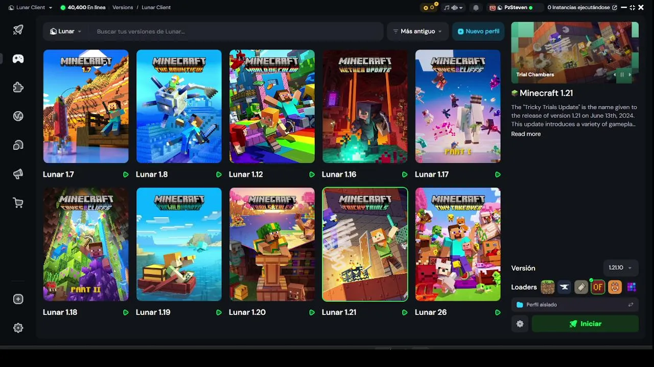This screenshot has width=654, height=367.
Task: Expand the Lunar Client dropdown in title bar
Action: (x=31, y=8)
